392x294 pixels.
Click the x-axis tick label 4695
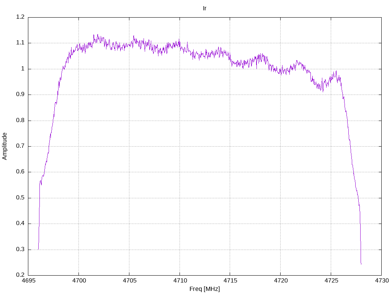[28, 281]
